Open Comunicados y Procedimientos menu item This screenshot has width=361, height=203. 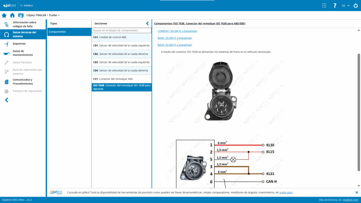pyautogui.click(x=23, y=82)
